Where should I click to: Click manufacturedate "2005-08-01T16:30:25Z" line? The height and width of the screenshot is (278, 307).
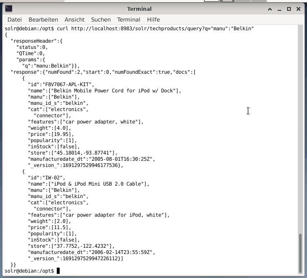pos(92,159)
